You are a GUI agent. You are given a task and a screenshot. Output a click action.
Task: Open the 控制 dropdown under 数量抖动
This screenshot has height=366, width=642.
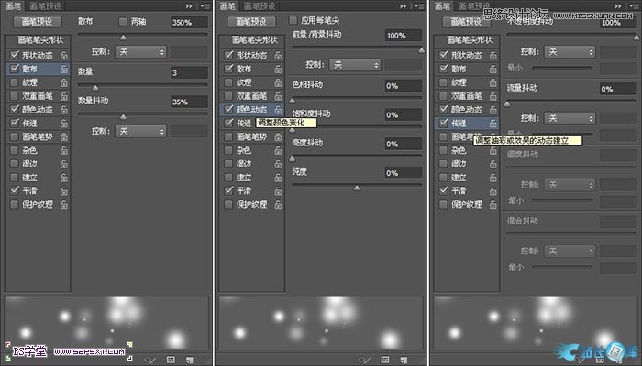click(140, 132)
